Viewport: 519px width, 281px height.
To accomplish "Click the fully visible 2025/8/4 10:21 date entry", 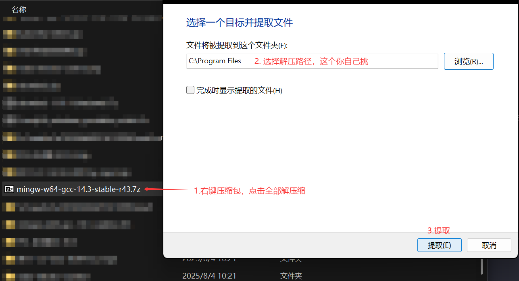I will click(x=209, y=276).
